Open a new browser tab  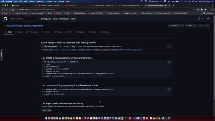coord(173,6)
